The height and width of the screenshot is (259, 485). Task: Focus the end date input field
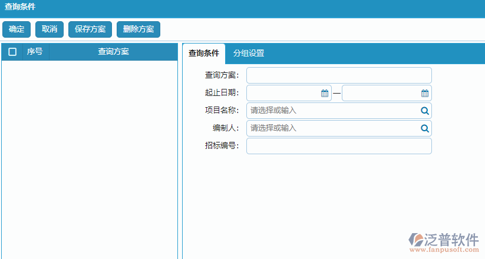tap(387, 93)
